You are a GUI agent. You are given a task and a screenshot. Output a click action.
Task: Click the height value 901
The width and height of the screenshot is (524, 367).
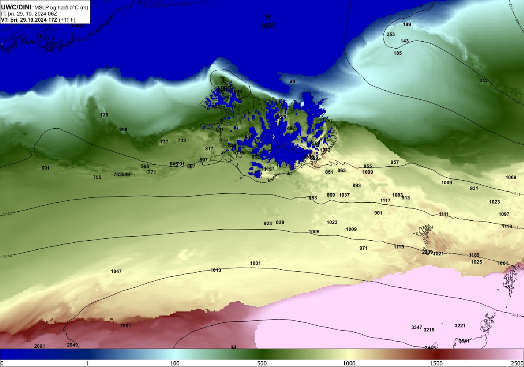[x=378, y=213]
